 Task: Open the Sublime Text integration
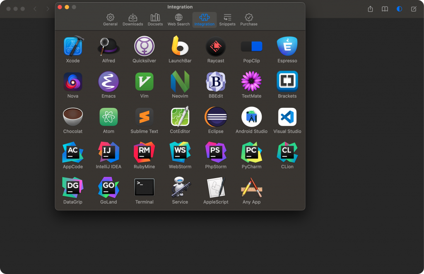pos(144,117)
